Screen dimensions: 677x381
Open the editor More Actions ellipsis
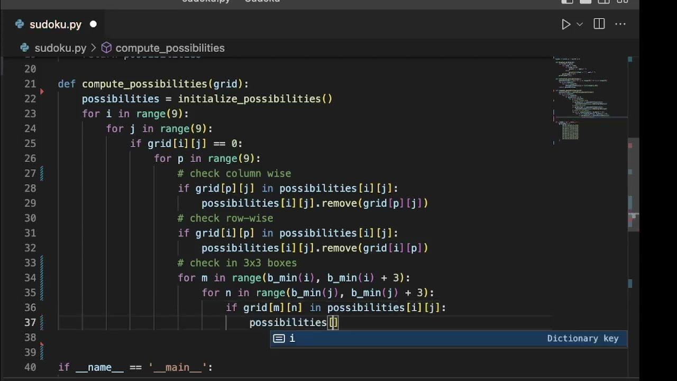pyautogui.click(x=620, y=24)
